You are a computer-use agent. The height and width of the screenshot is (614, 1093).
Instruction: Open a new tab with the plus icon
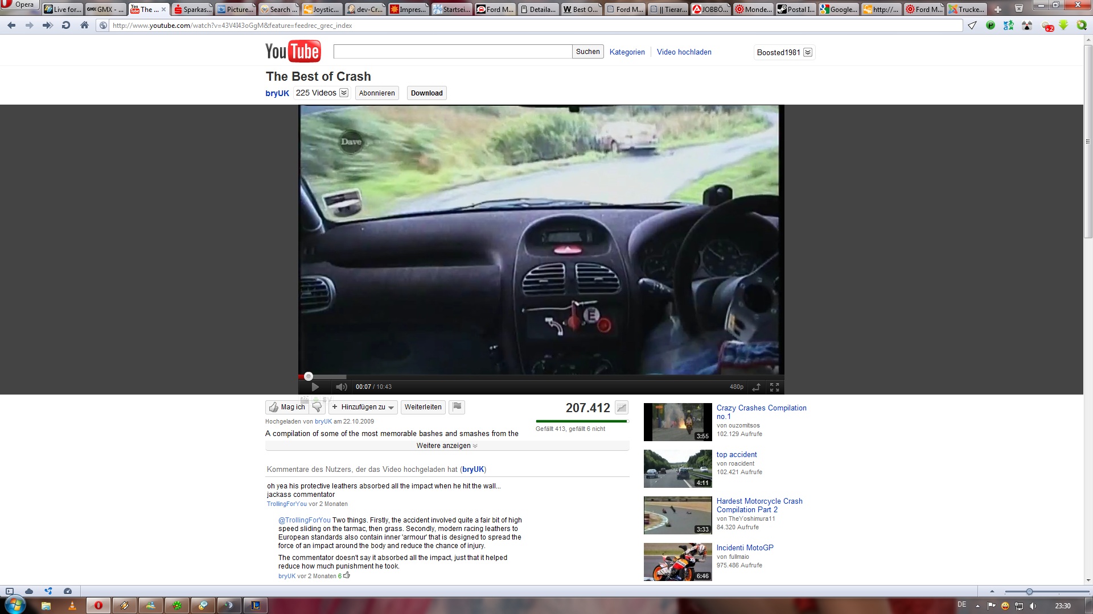tap(997, 10)
